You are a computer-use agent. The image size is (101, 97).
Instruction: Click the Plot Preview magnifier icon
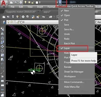point(28,17)
